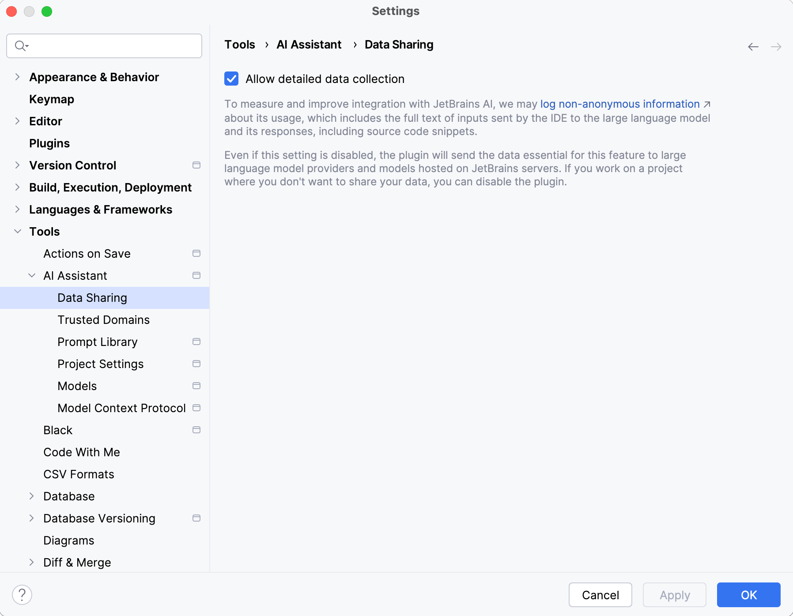Collapse the Tools section

click(x=17, y=231)
